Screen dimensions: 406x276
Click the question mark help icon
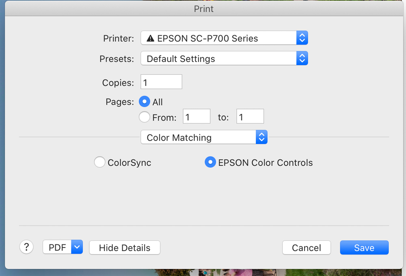pos(26,247)
